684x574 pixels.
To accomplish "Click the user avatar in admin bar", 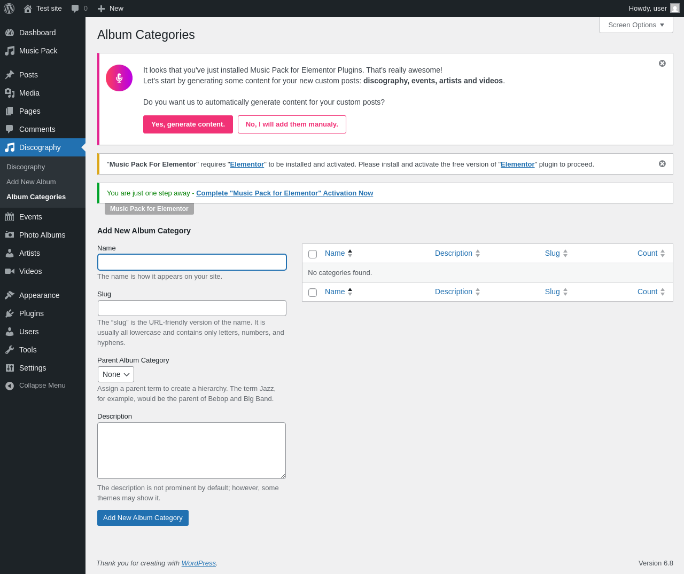I will pyautogui.click(x=675, y=8).
